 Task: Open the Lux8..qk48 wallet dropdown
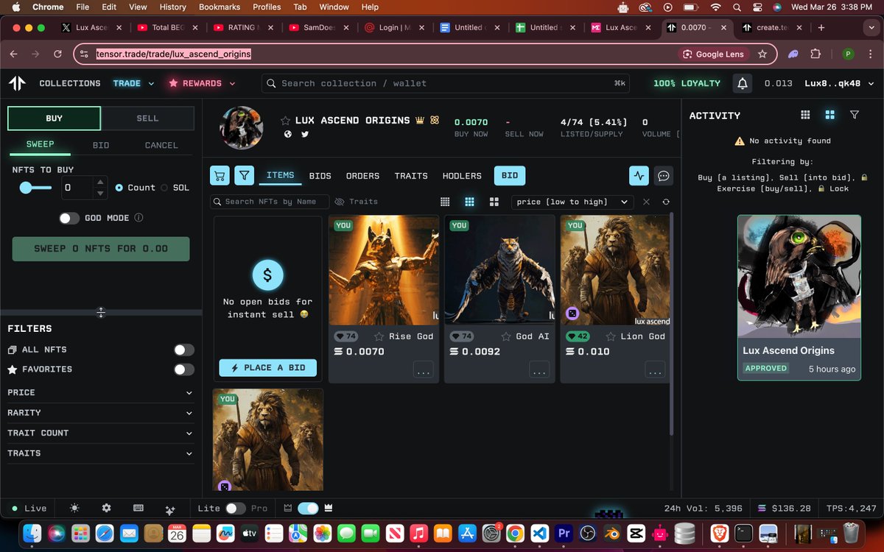tap(838, 83)
